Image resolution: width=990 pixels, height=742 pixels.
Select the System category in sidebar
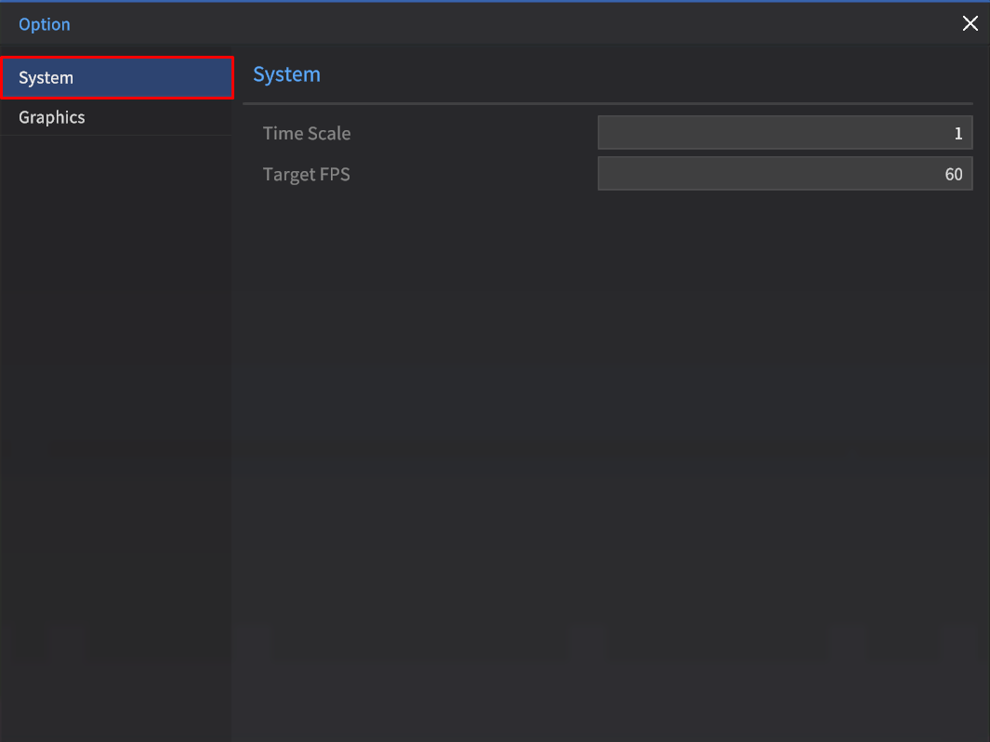coord(46,78)
